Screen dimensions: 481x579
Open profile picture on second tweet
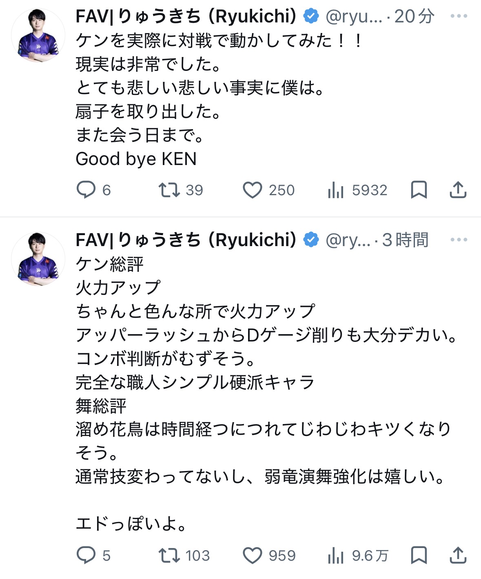[x=38, y=259]
